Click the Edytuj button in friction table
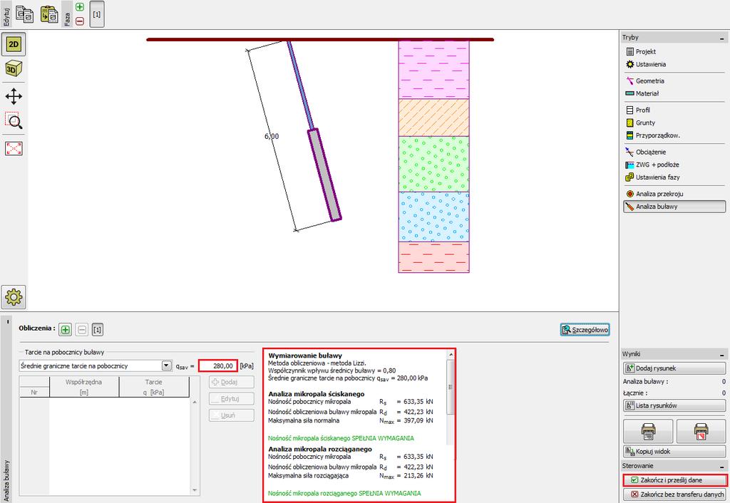Screen dimensions: 730x503 point(232,399)
